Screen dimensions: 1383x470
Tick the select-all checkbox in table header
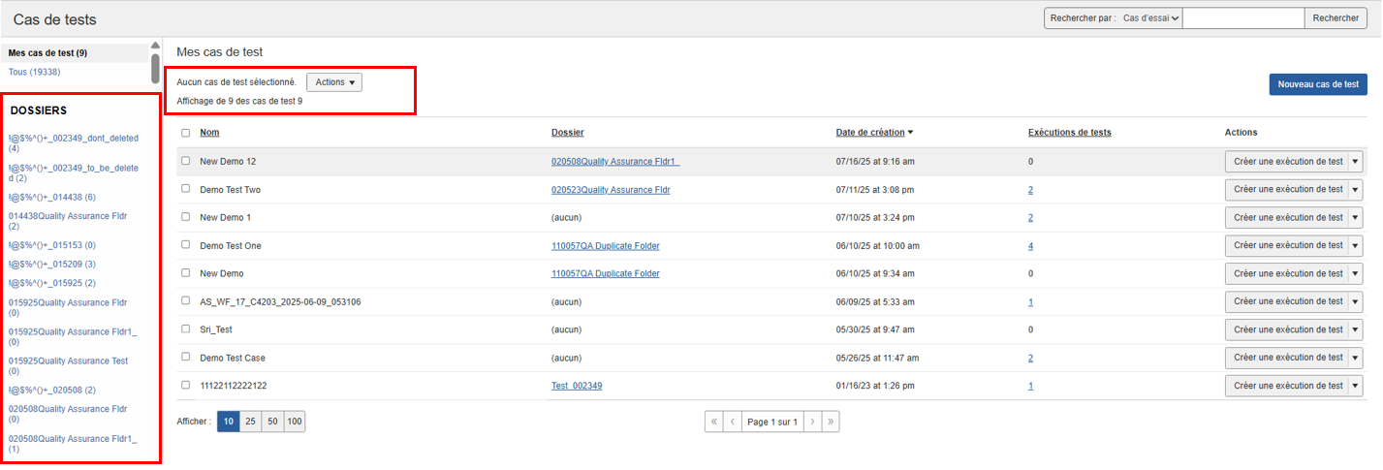coord(185,133)
